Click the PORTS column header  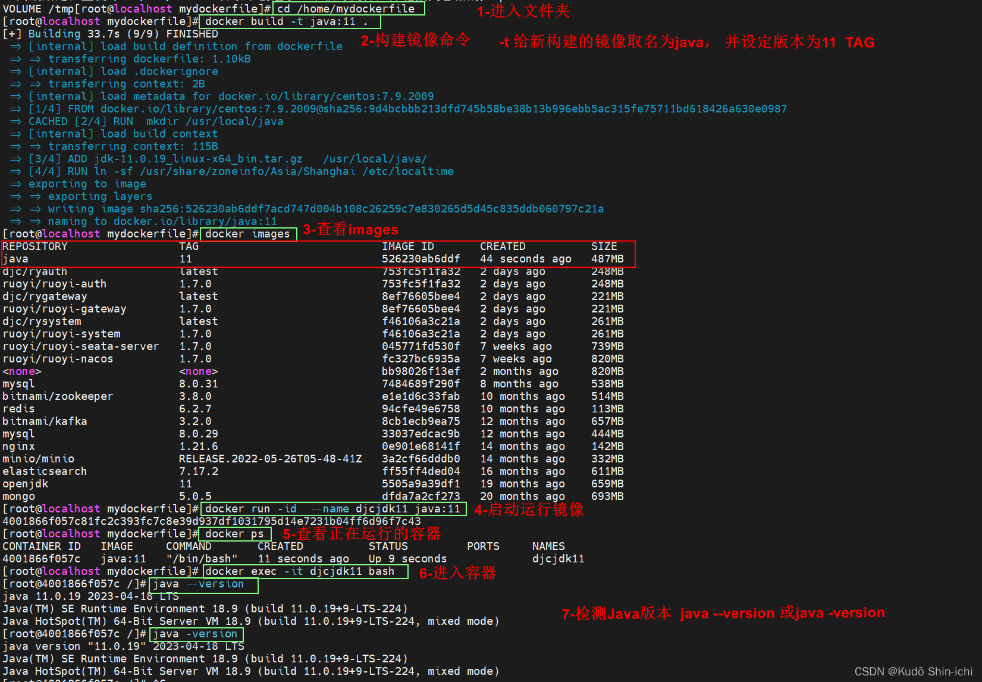tap(483, 546)
